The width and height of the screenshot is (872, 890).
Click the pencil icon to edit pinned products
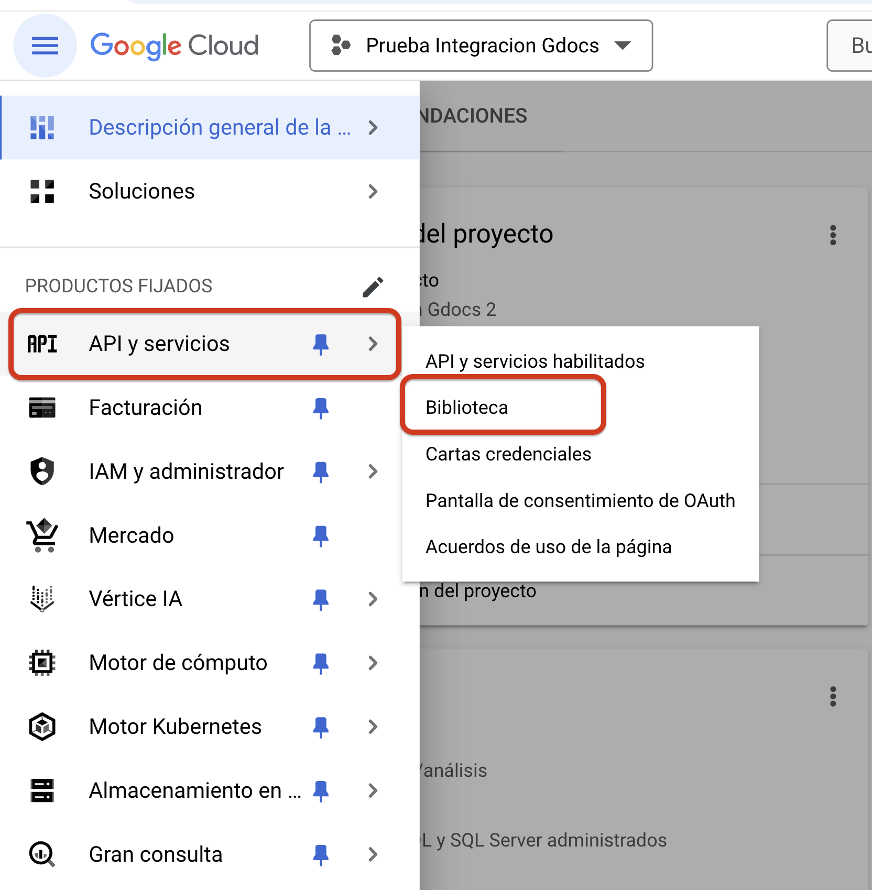tap(373, 287)
